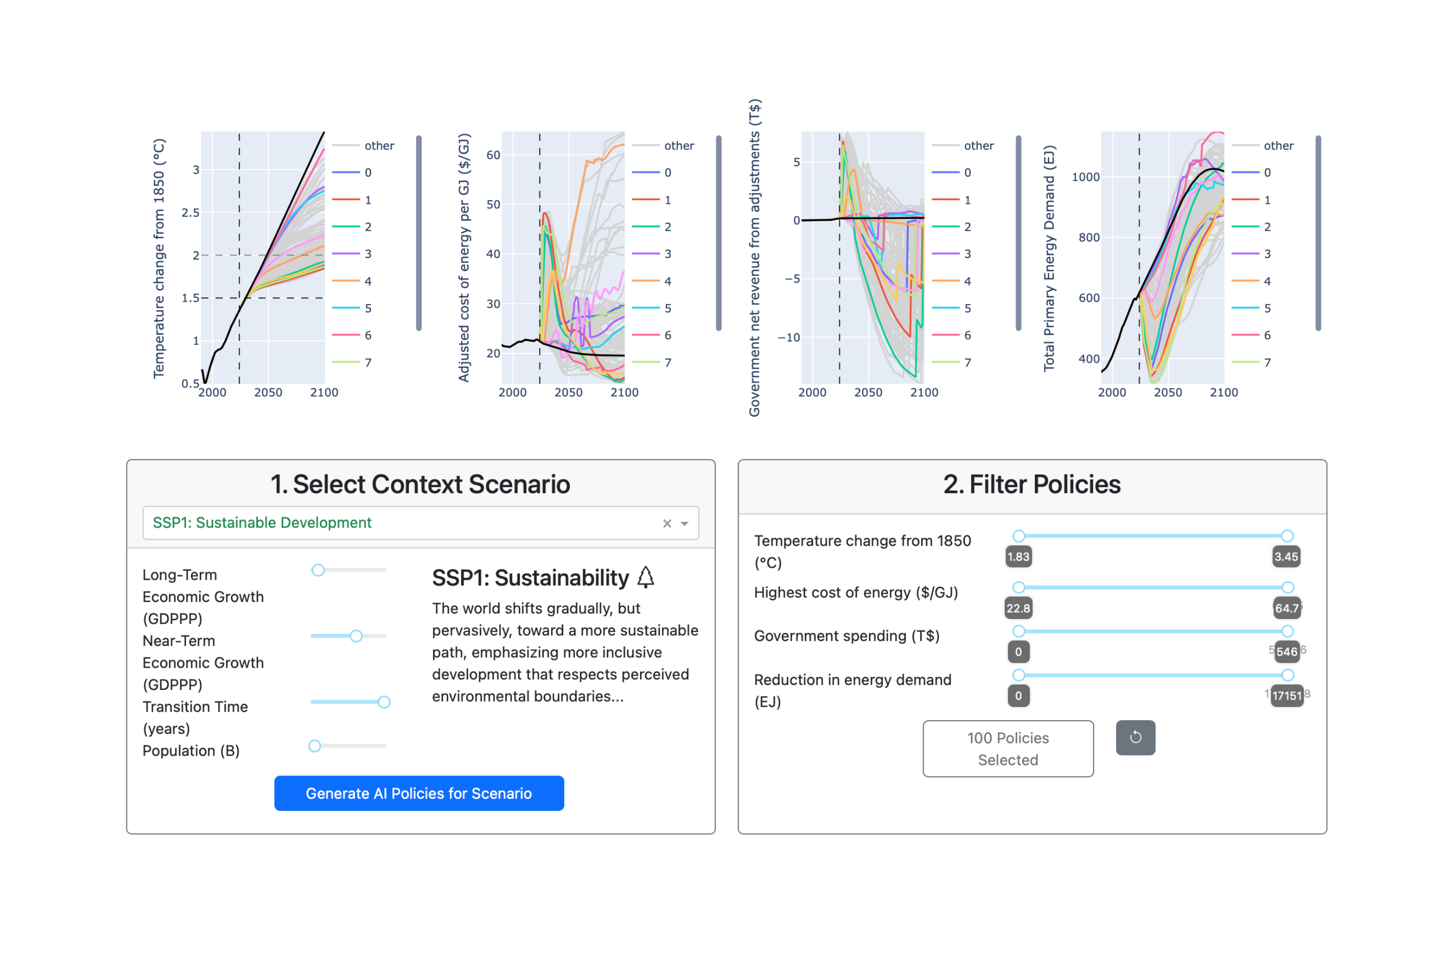Click the Population slider handle

click(x=314, y=746)
